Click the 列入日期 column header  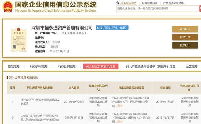[74, 87]
